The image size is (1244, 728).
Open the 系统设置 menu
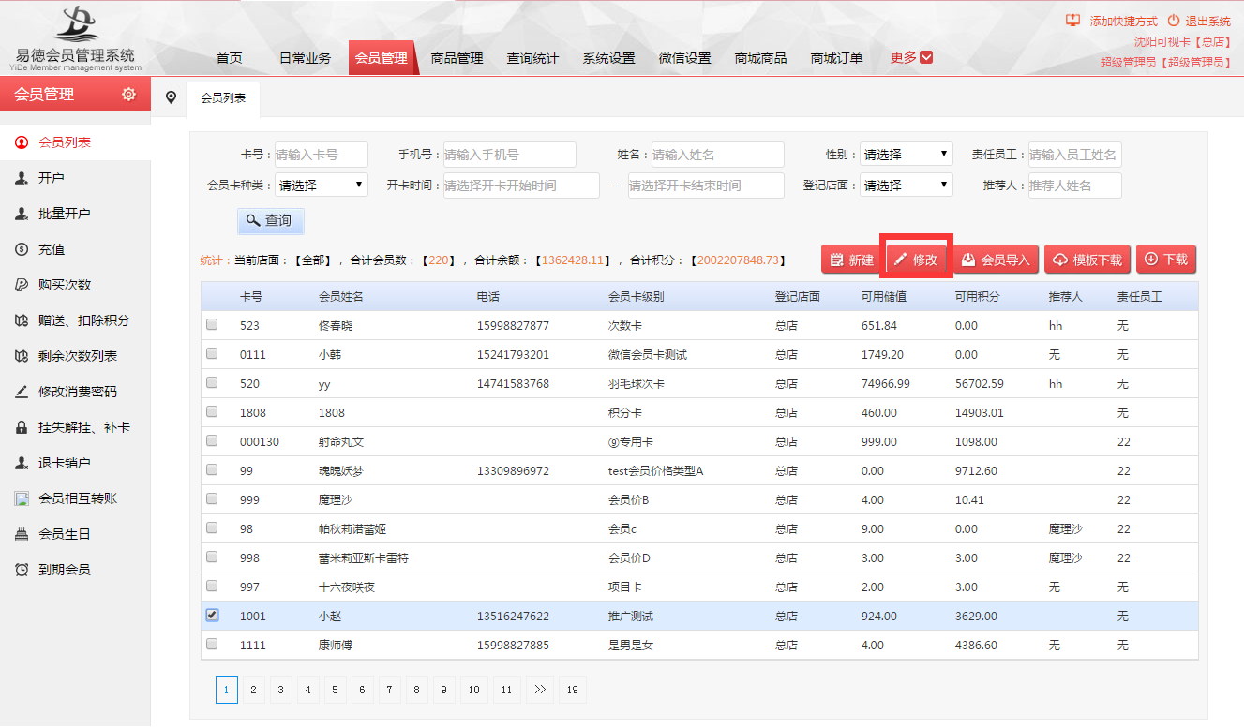tap(608, 58)
